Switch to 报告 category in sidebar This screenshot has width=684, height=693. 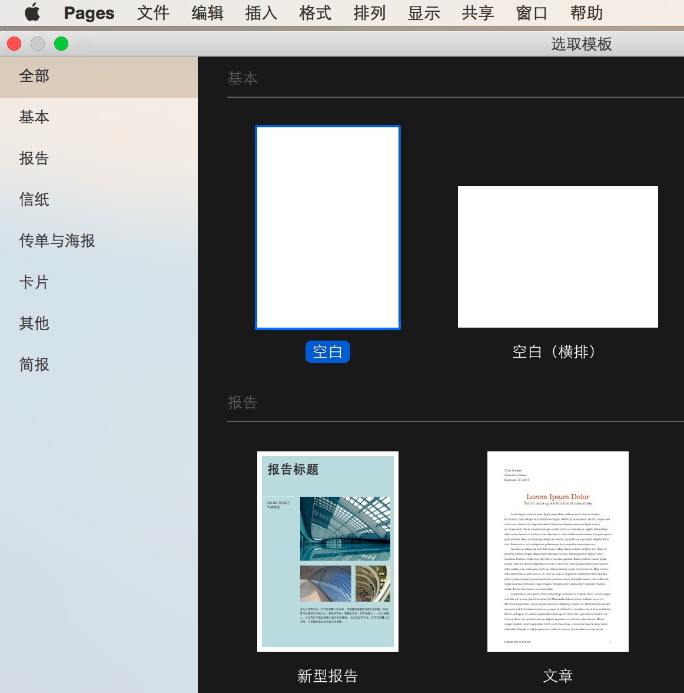click(34, 159)
